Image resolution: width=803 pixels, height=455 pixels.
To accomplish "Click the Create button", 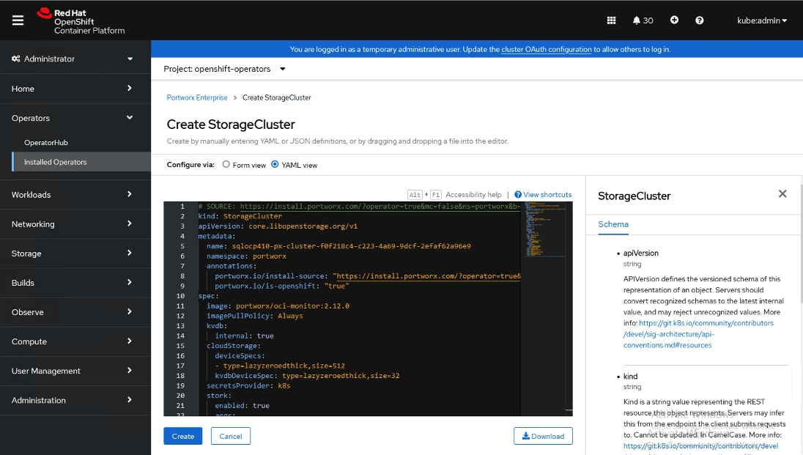I will tap(182, 436).
